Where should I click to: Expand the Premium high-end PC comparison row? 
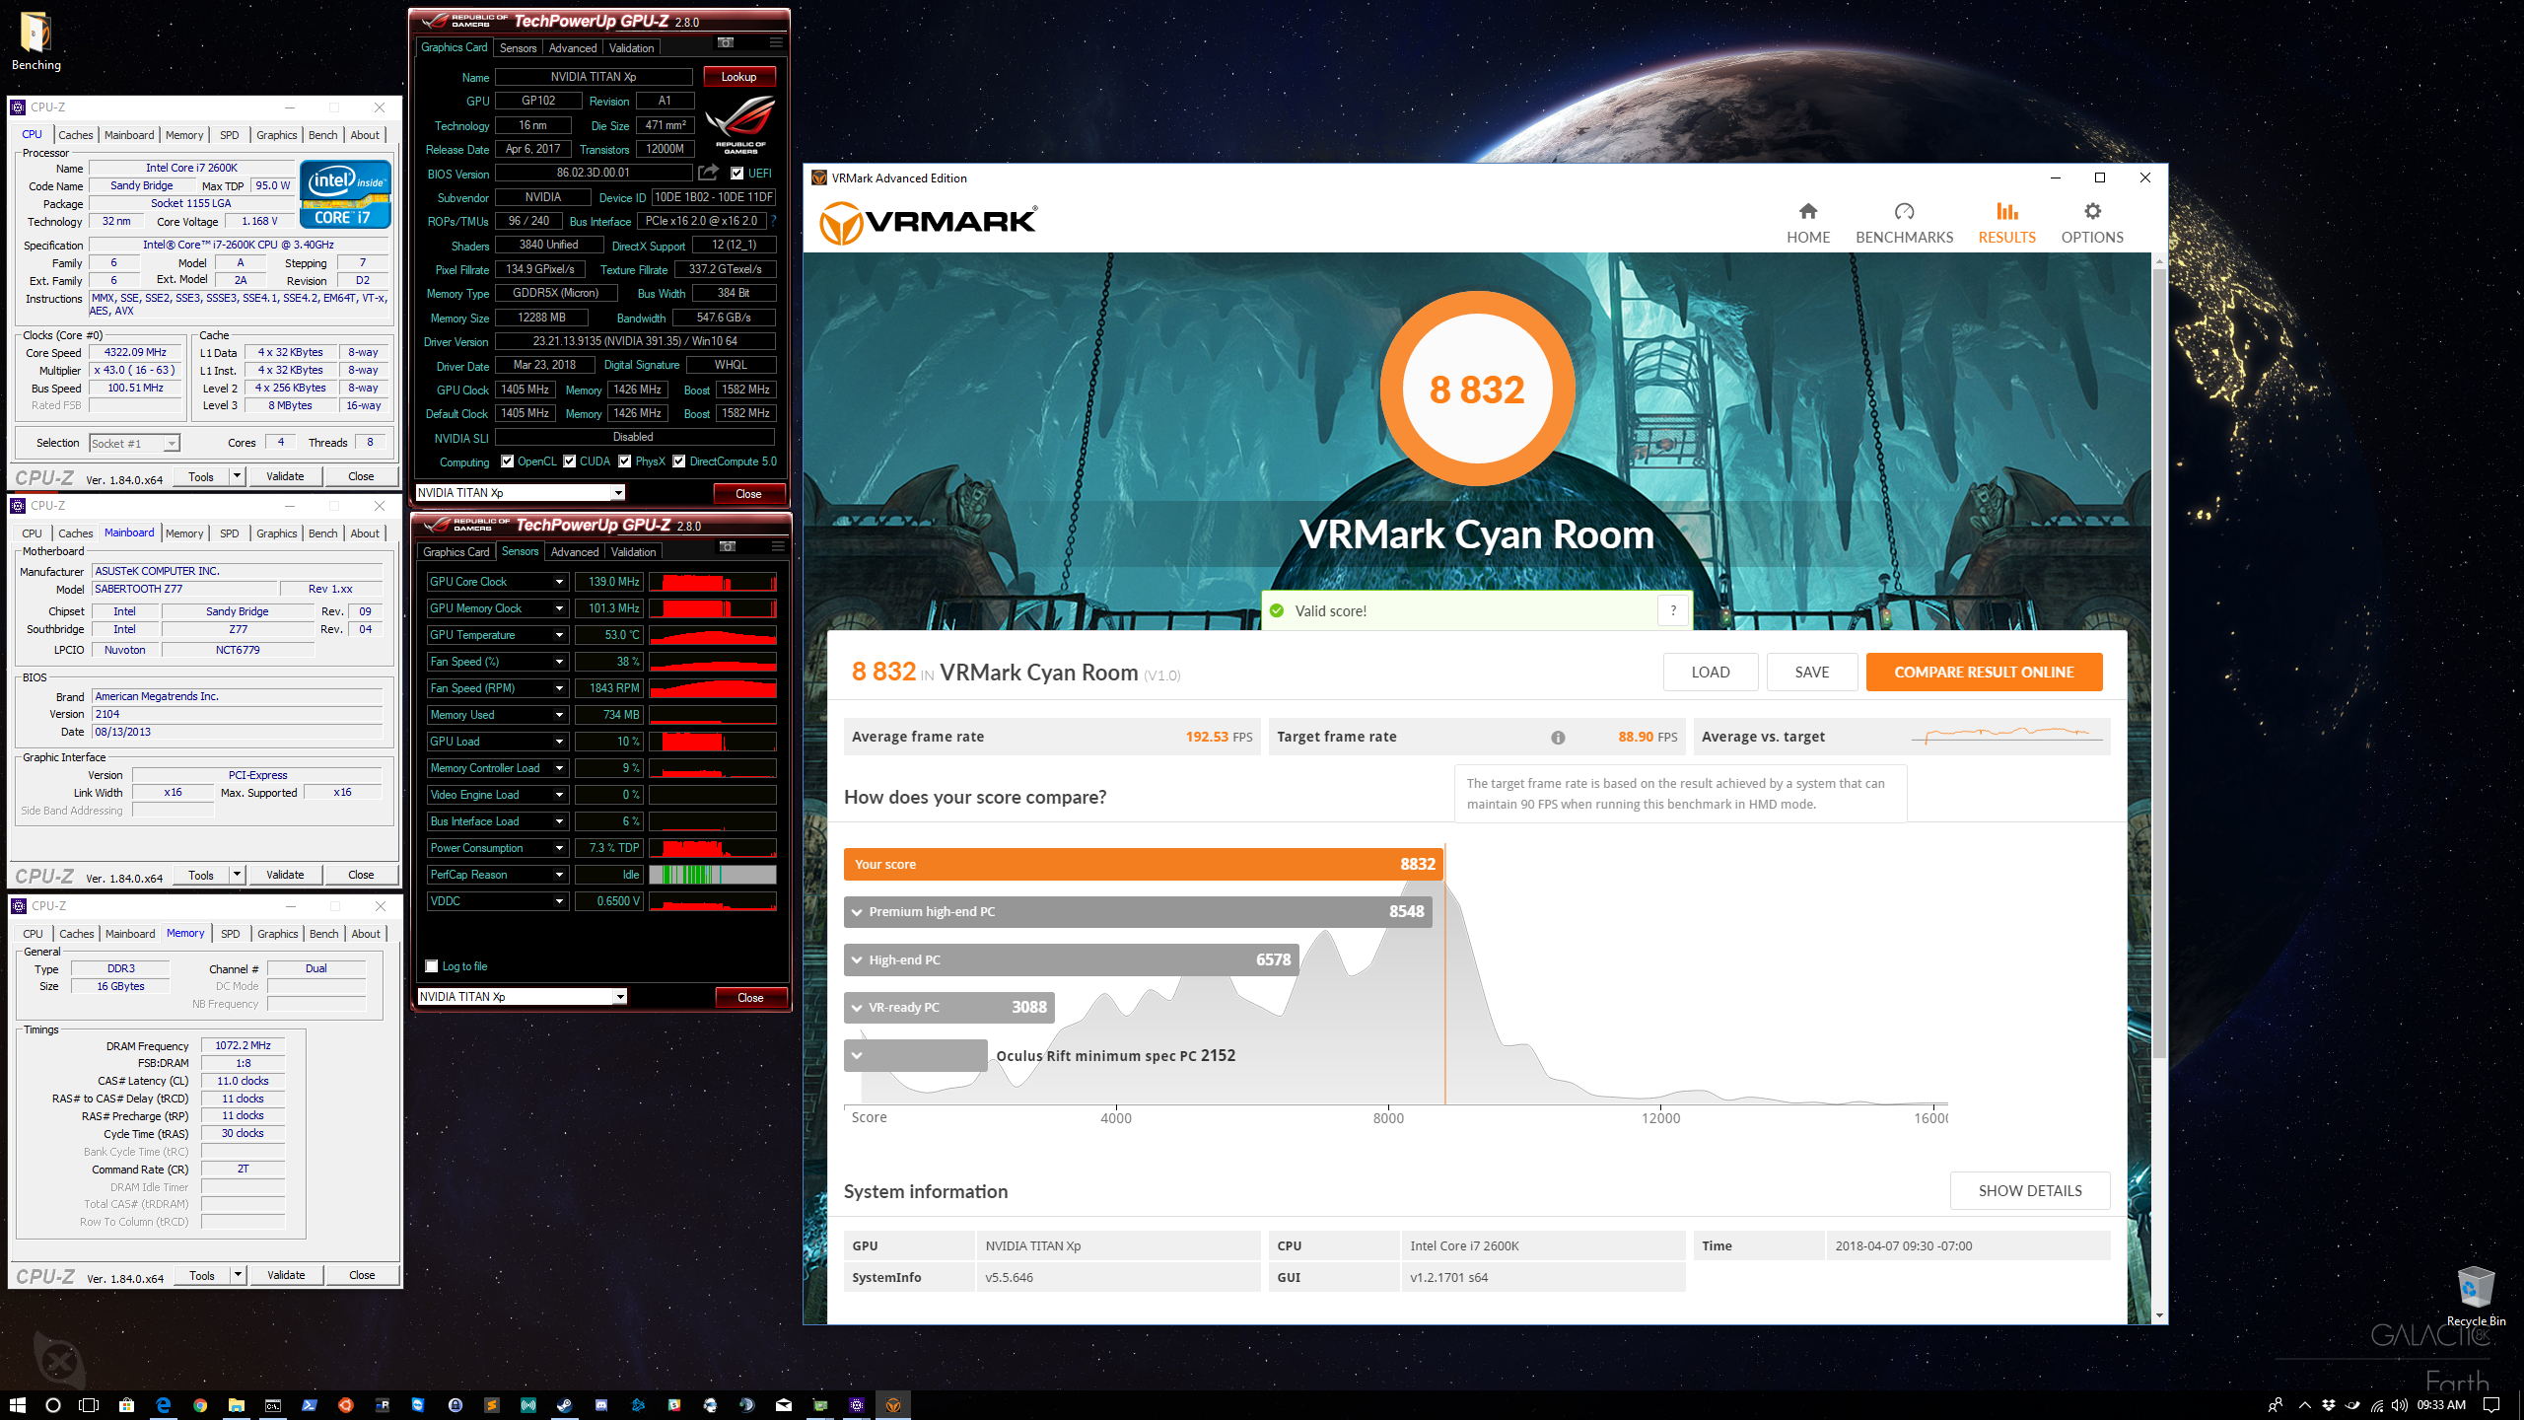coord(857,912)
